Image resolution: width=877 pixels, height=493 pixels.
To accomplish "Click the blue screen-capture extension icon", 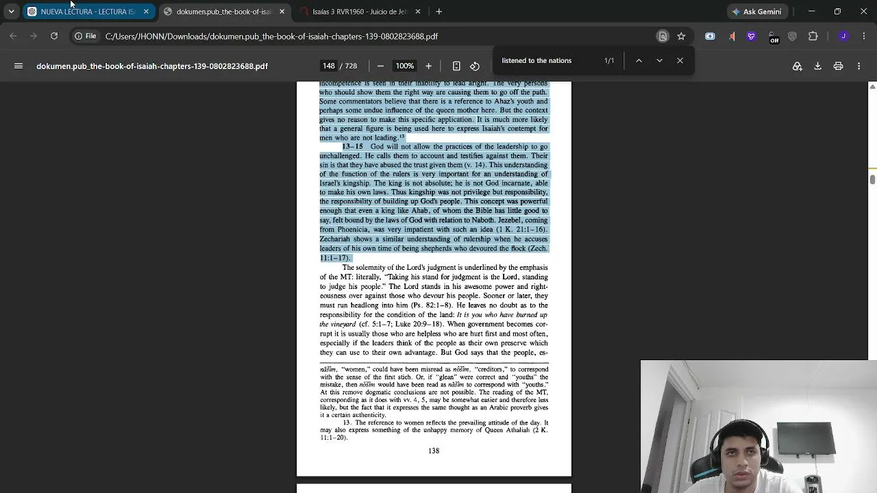I will coord(710,36).
